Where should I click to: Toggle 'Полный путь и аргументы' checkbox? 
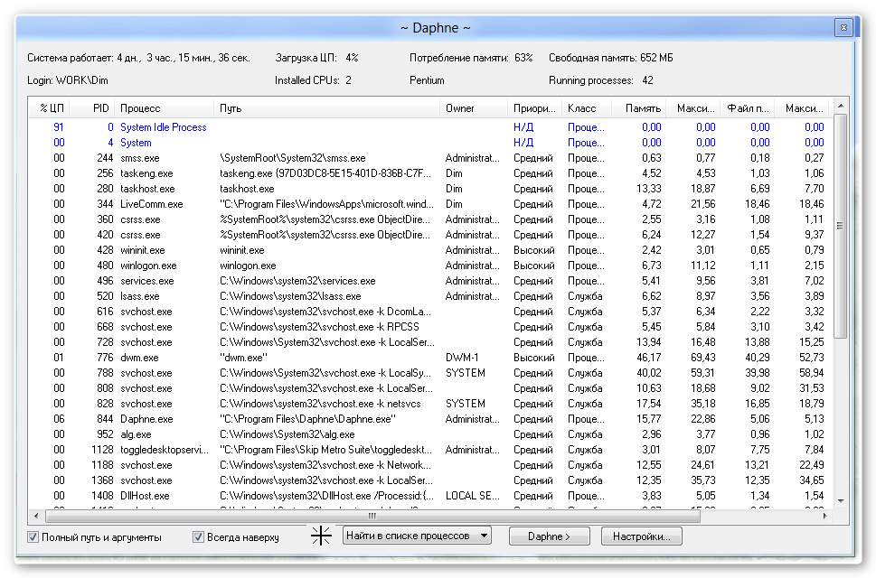[x=33, y=537]
